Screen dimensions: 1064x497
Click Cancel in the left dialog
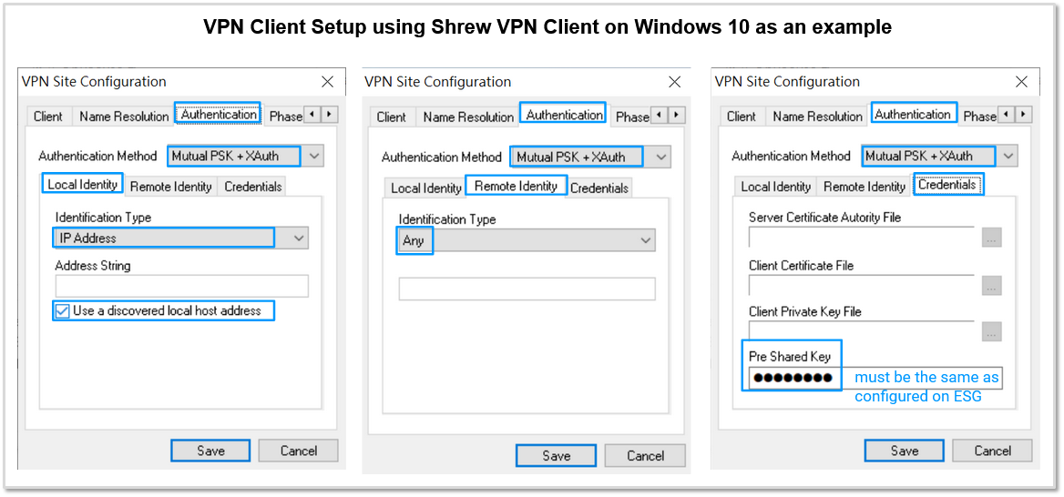click(x=299, y=451)
